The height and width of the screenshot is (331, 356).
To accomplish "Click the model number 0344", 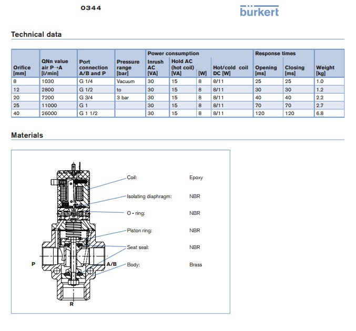I will (91, 8).
